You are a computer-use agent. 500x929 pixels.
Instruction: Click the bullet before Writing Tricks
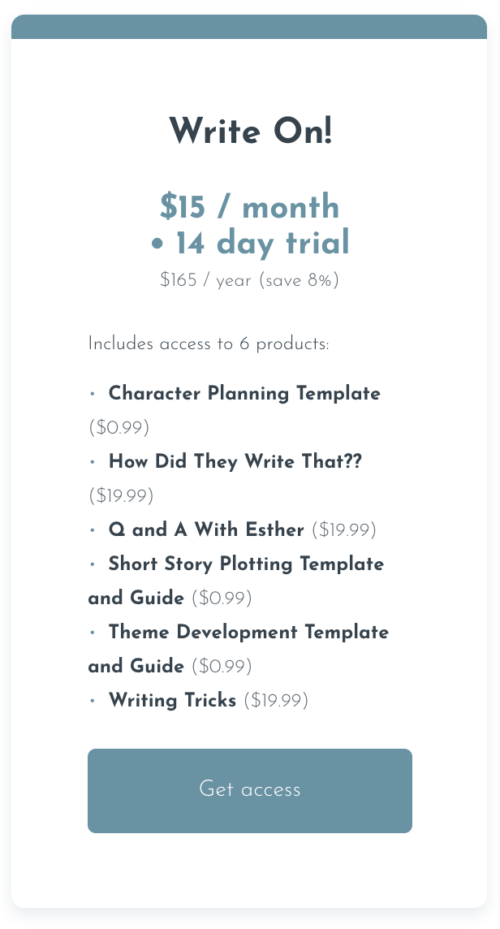pos(93,701)
